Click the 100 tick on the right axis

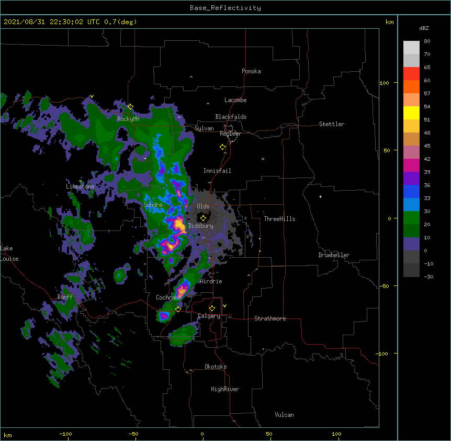click(384, 83)
